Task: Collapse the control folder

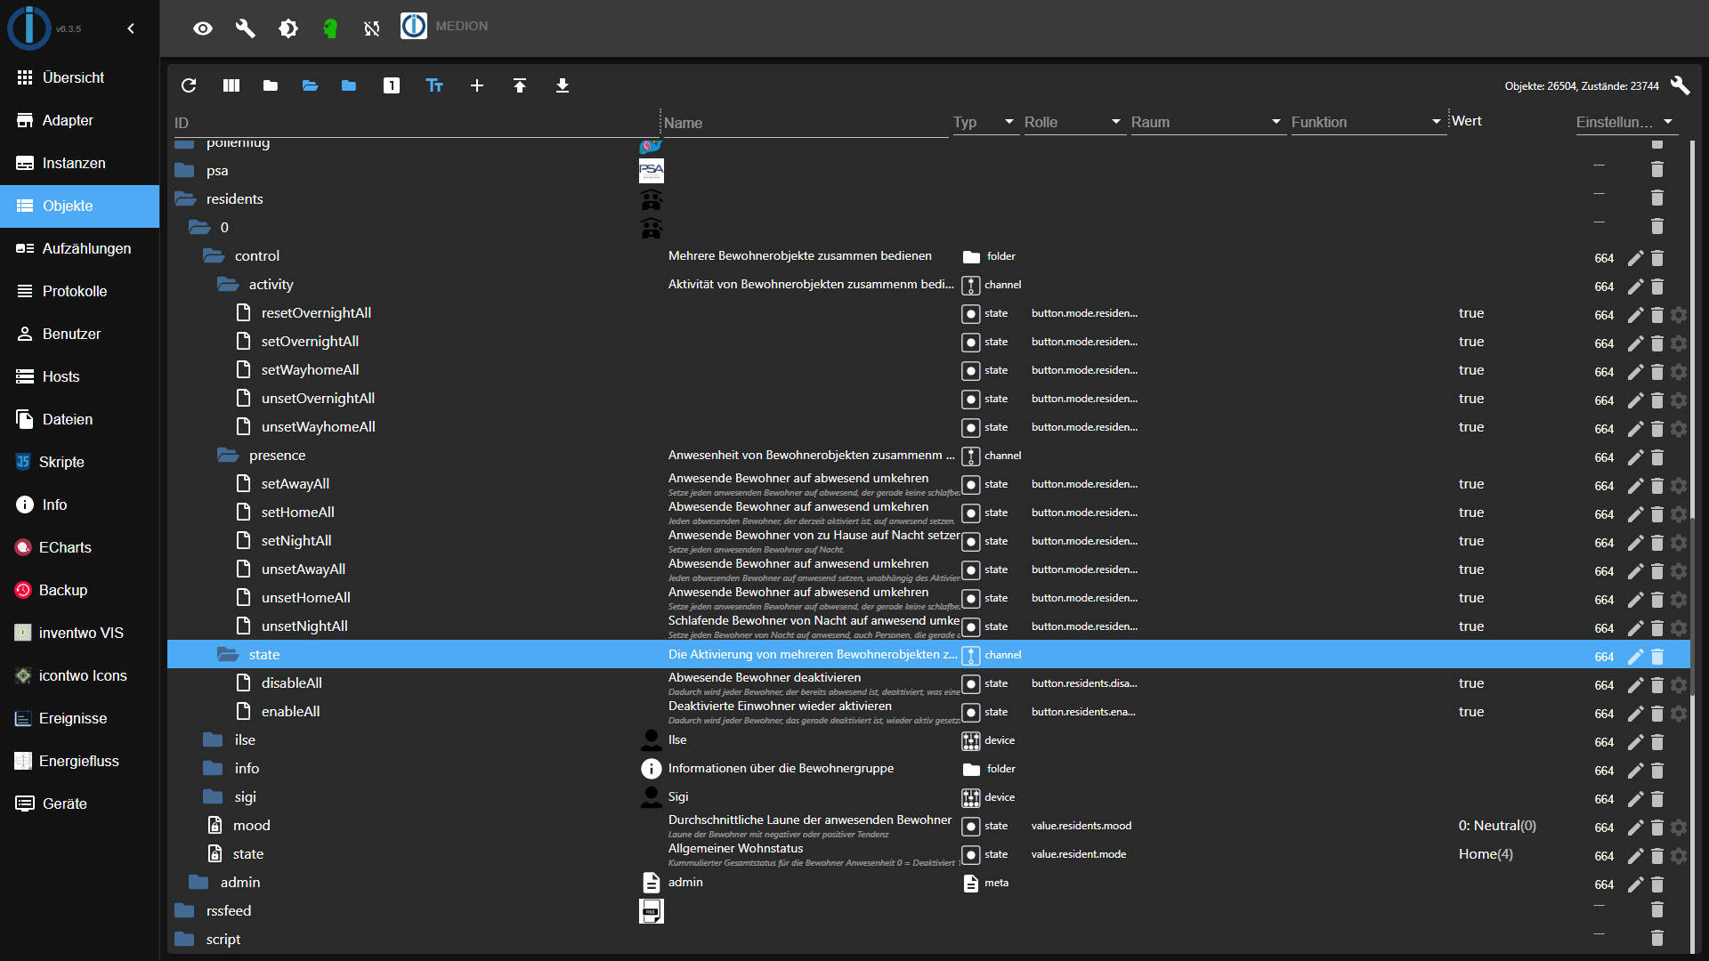Action: coord(214,255)
